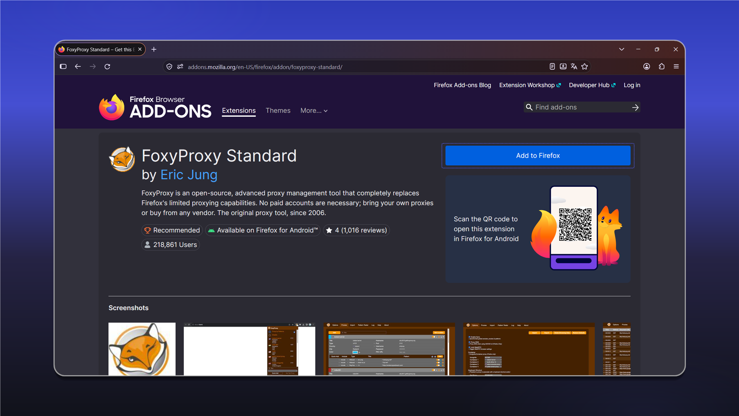Image resolution: width=739 pixels, height=416 pixels.
Task: Click the Recommended trophy badge
Action: coord(172,230)
